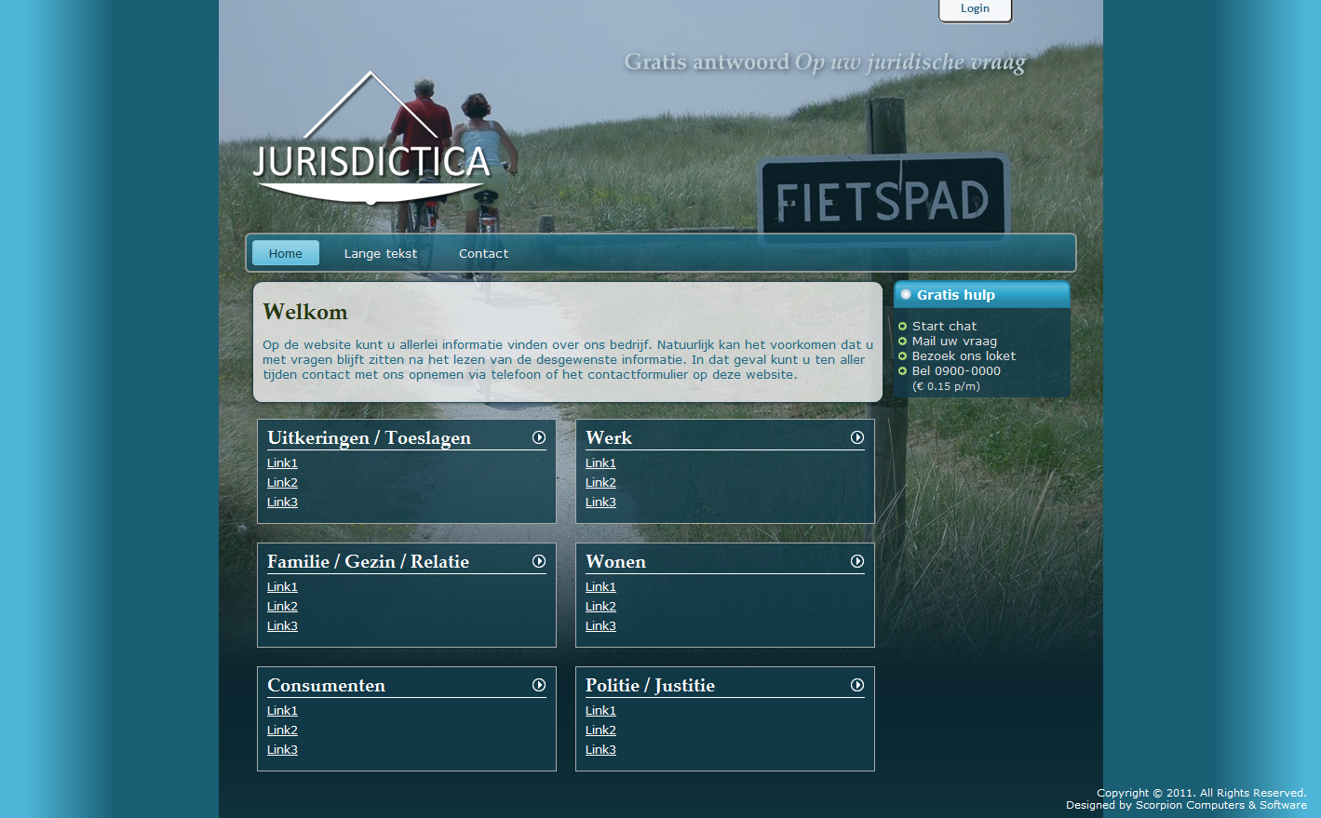Open Link1 under Familie / Gezin / Relatie
This screenshot has height=818, width=1321.
(282, 587)
